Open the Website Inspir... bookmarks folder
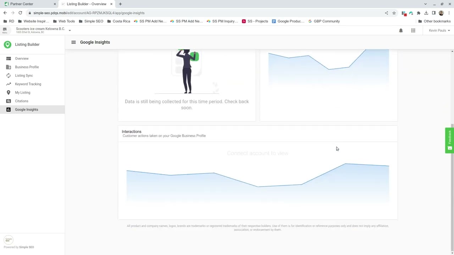The image size is (454, 255). pos(33,21)
